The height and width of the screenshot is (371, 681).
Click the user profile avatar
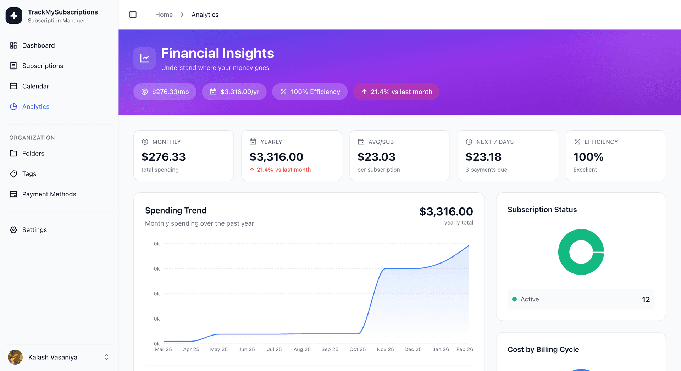[x=15, y=357]
